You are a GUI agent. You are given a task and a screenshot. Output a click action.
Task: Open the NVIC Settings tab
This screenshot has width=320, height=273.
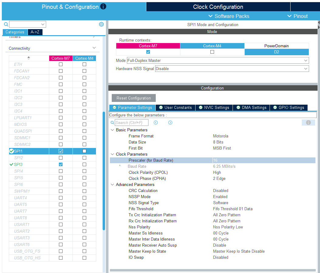[214, 107]
